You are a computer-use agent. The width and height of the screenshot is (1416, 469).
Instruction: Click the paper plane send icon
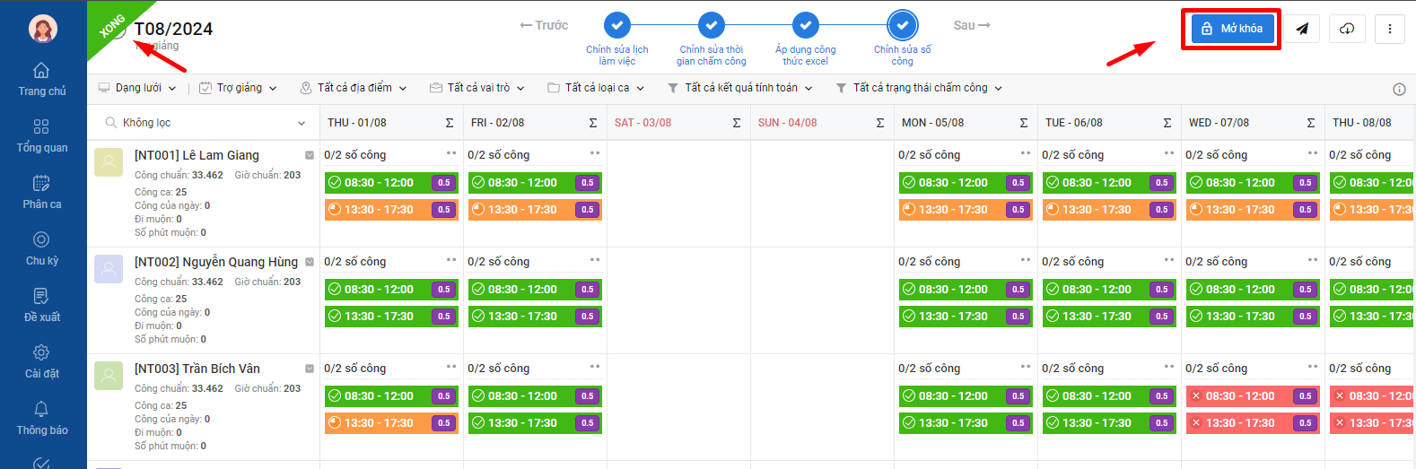pyautogui.click(x=1301, y=29)
